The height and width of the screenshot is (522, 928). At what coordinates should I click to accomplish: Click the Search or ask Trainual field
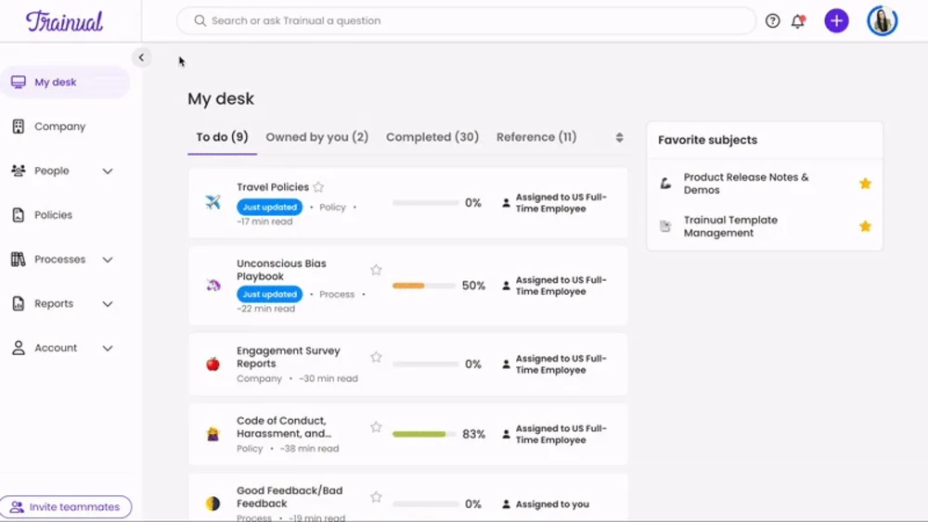coord(467,20)
